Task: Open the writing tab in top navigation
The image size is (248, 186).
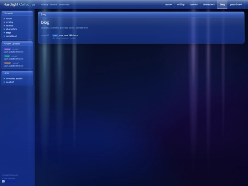Action: click(180, 5)
